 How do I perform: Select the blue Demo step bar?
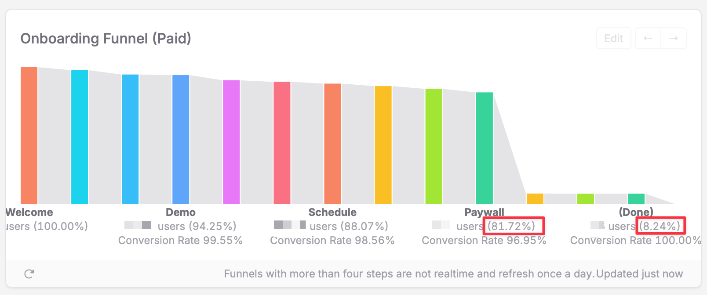(x=181, y=140)
